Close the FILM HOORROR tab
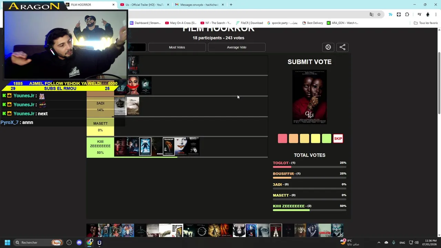The height and width of the screenshot is (248, 441). pos(113,5)
